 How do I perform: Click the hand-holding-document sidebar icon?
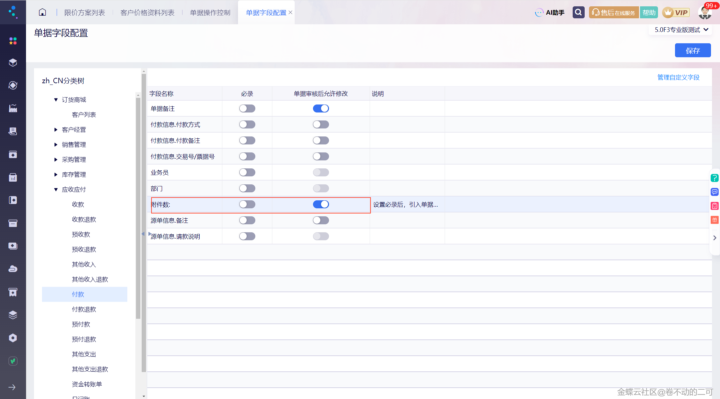point(13,131)
